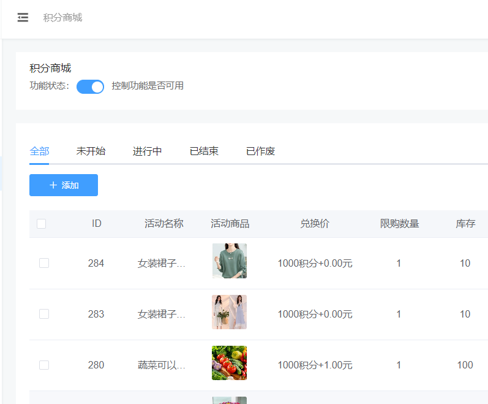
Task: Click purchase limit 1 in row 283
Action: tap(399, 314)
